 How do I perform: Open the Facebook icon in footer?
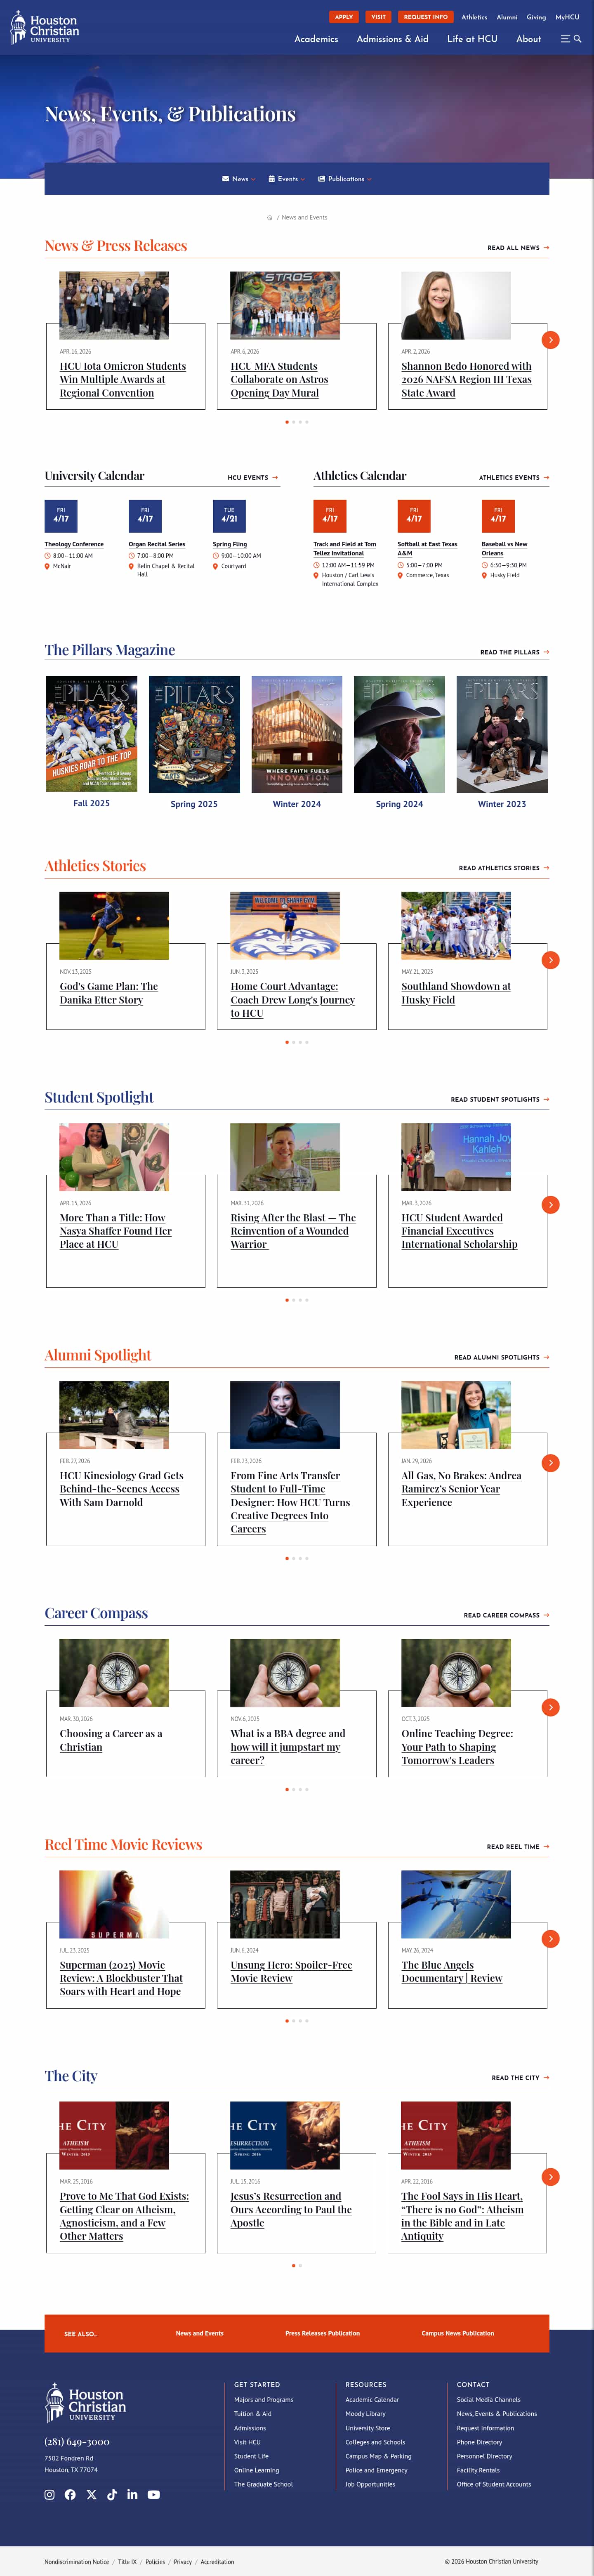point(70,2495)
